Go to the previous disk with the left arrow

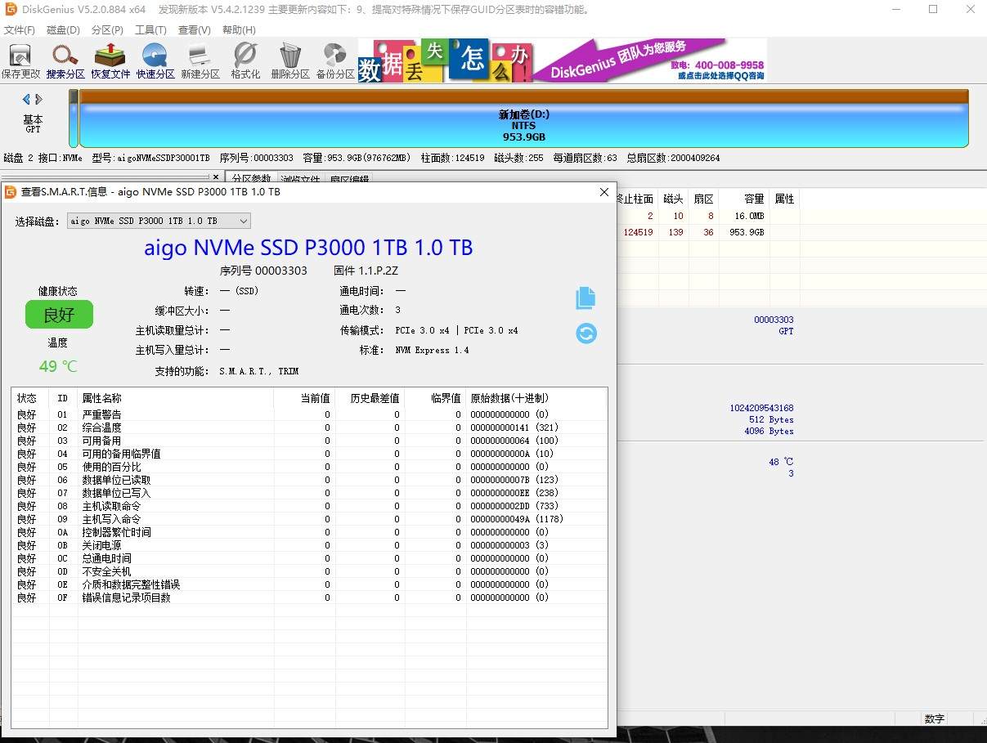(26, 99)
